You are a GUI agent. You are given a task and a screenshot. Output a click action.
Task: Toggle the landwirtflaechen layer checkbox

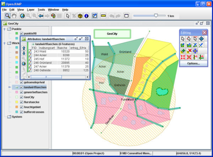(21, 87)
